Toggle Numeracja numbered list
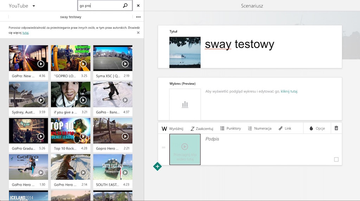This screenshot has height=201, width=360. [260, 128]
